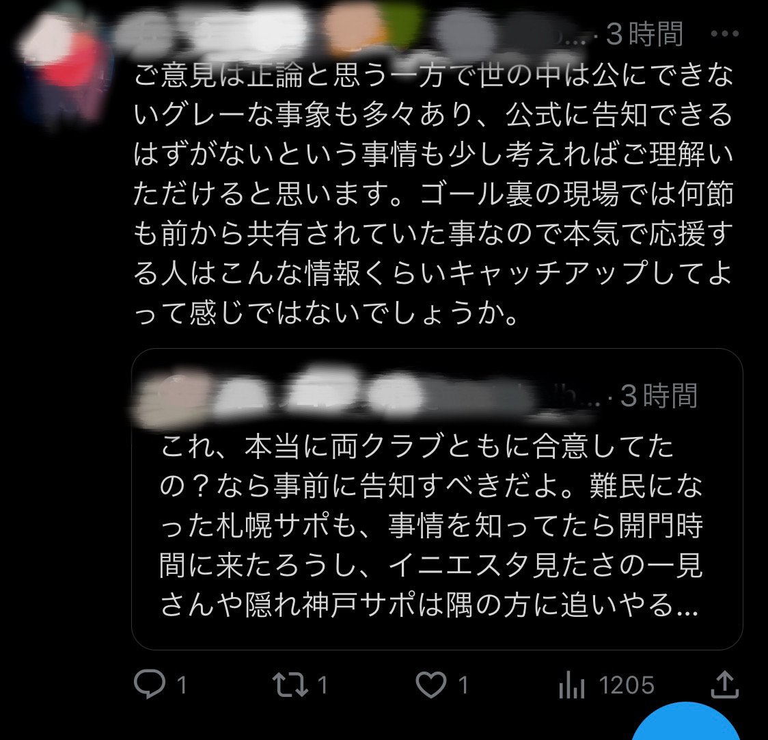Click the like count beside the heart
Image resolution: width=768 pixels, height=740 pixels.
coord(463,685)
